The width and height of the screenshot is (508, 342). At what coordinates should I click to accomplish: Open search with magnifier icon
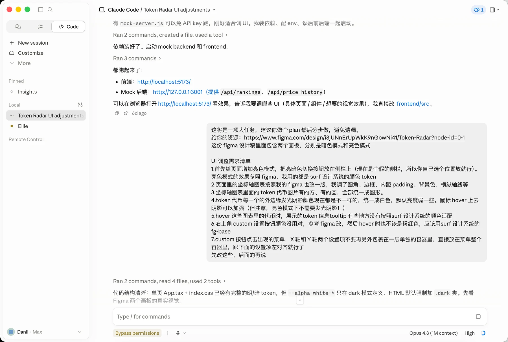[50, 10]
